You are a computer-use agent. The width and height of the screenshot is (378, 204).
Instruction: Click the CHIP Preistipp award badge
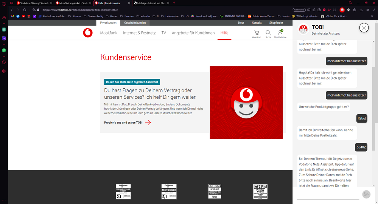pyautogui.click(x=260, y=192)
